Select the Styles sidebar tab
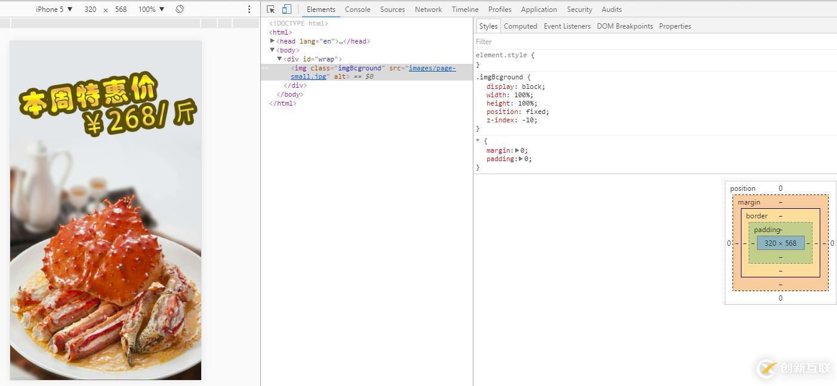The image size is (837, 386). (x=488, y=26)
